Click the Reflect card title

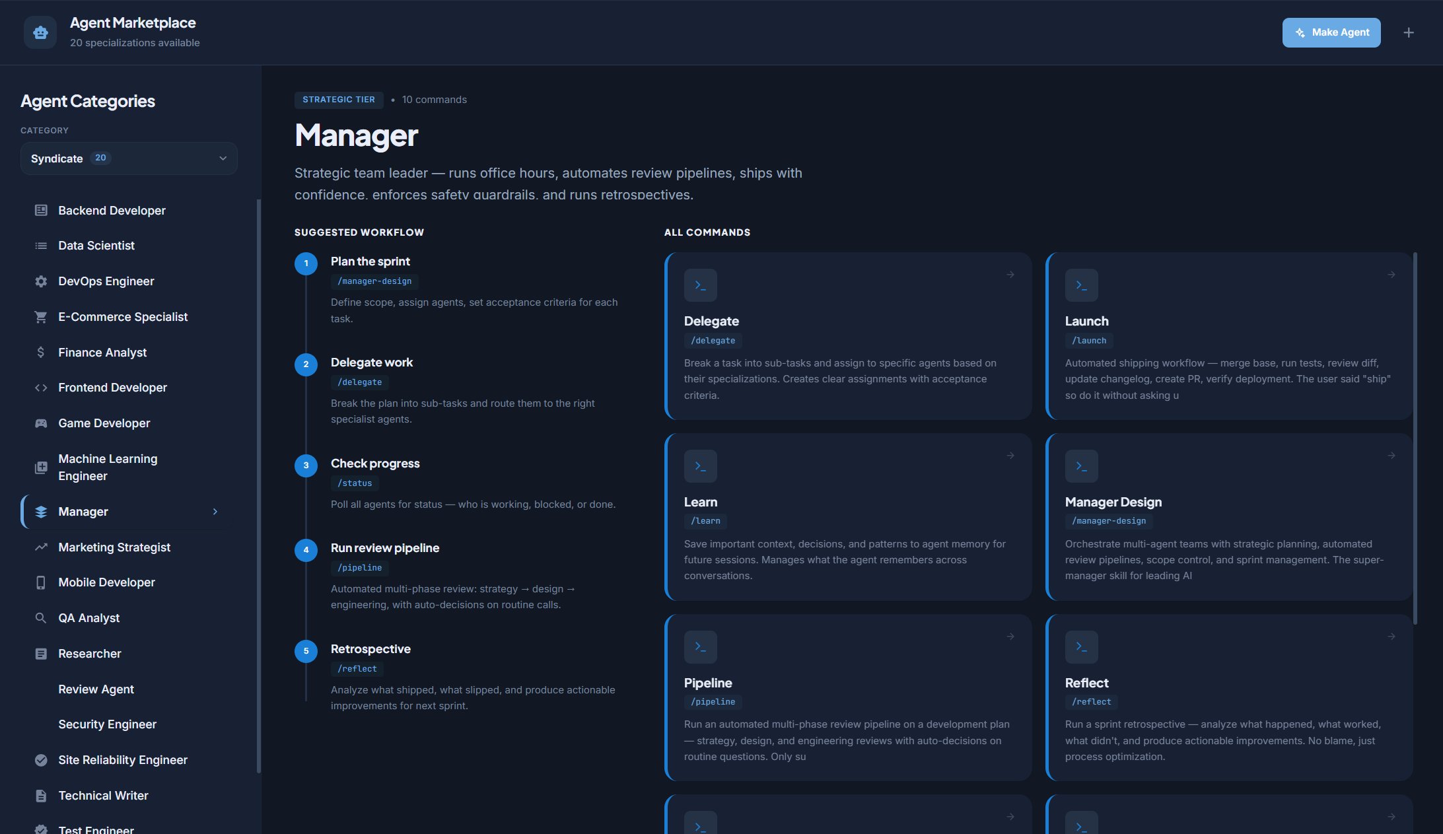click(1086, 683)
